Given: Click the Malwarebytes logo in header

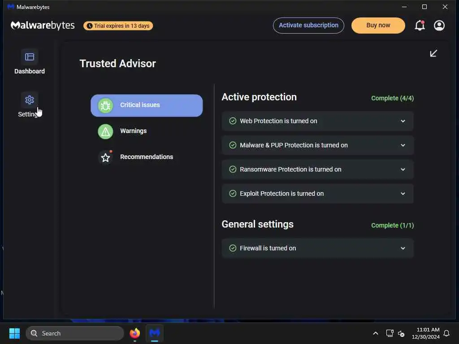Looking at the screenshot, I should point(43,26).
